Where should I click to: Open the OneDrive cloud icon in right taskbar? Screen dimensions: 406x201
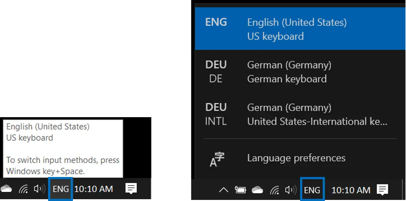pos(257,190)
